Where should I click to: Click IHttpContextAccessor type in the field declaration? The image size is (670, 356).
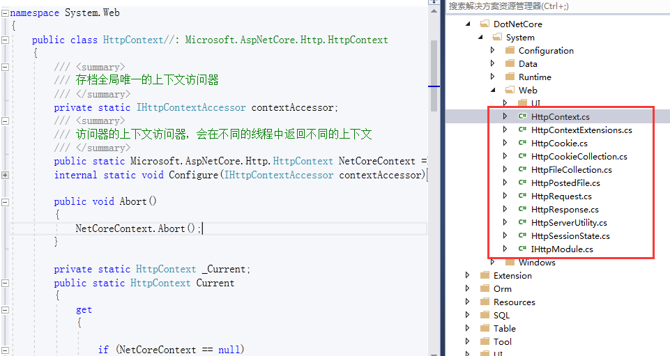[191, 107]
